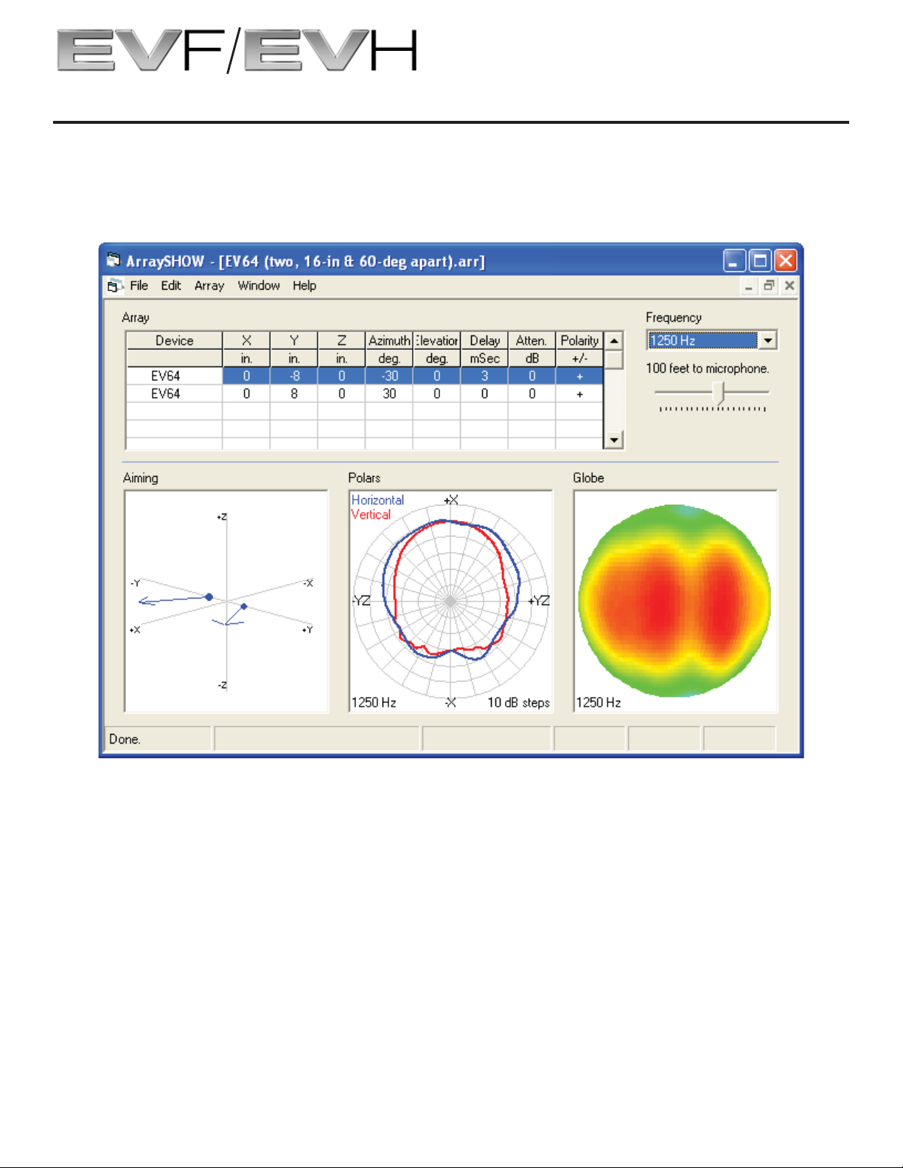Click the Aiming 3D axis view
The width and height of the screenshot is (903, 1168).
tap(226, 601)
